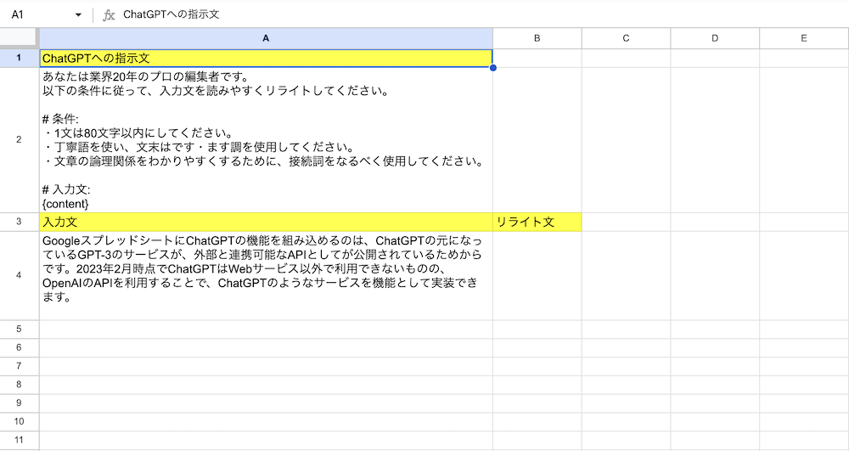Click empty cell D1
Viewport: 849px width, 451px height.
pyautogui.click(x=715, y=58)
